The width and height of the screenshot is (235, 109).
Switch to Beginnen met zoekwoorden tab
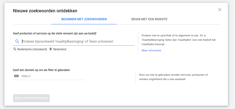pyautogui.click(x=84, y=19)
